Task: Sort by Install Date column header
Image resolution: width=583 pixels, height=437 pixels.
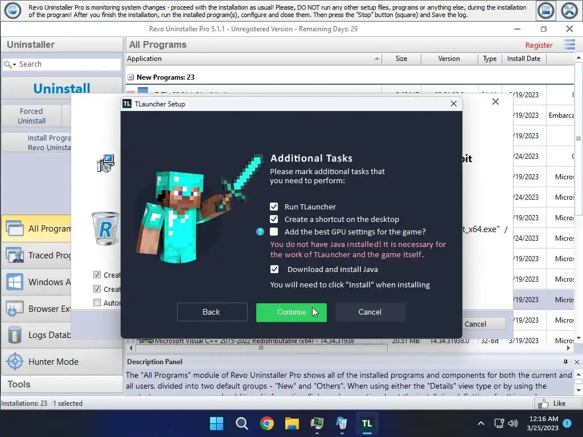Action: point(524,59)
